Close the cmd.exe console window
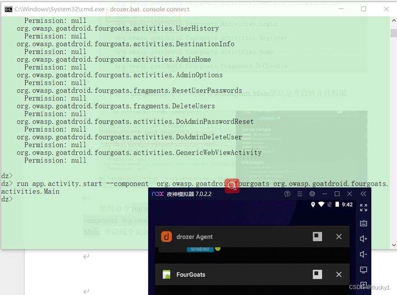The height and width of the screenshot is (295, 397). point(386,9)
